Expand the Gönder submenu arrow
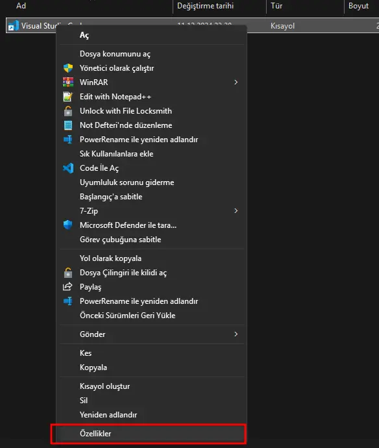Image resolution: width=379 pixels, height=448 pixels. point(236,334)
